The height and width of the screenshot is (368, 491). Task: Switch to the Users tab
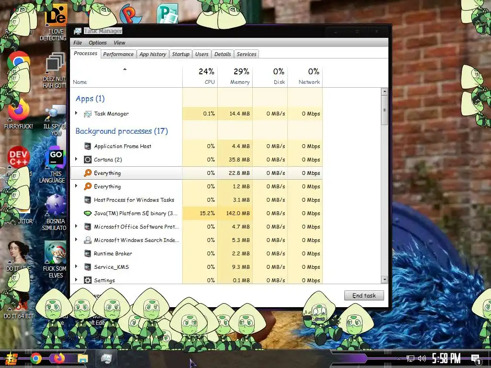tap(202, 54)
